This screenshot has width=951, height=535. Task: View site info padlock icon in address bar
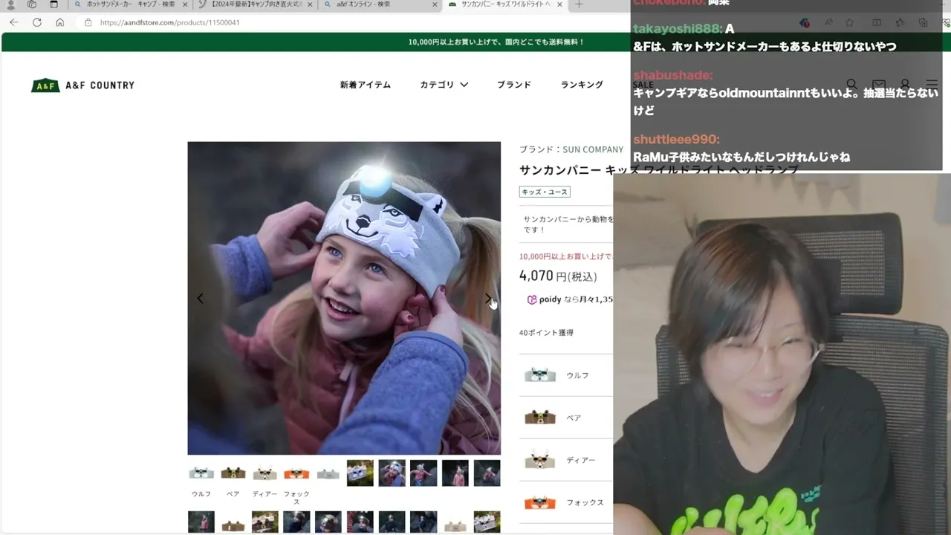pos(88,22)
